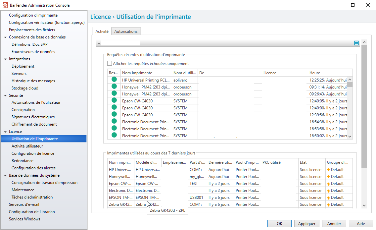Click requests table scroll-up arrow
This screenshot has width=376, height=230.
[x=350, y=80]
